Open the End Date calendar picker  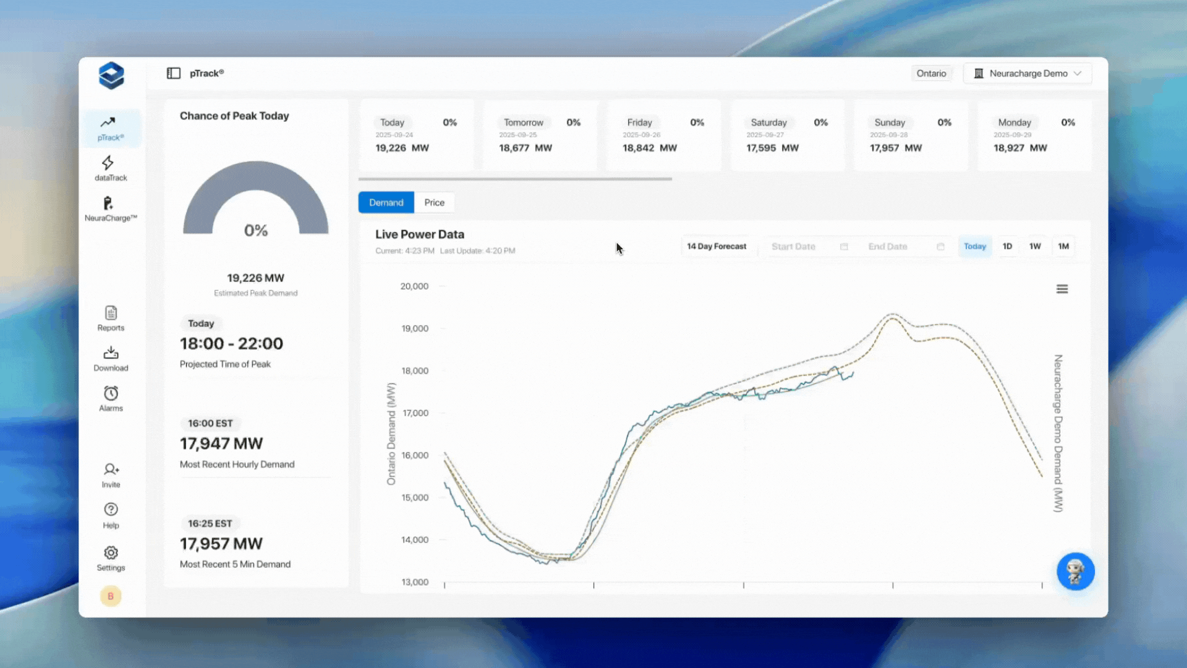tap(940, 247)
